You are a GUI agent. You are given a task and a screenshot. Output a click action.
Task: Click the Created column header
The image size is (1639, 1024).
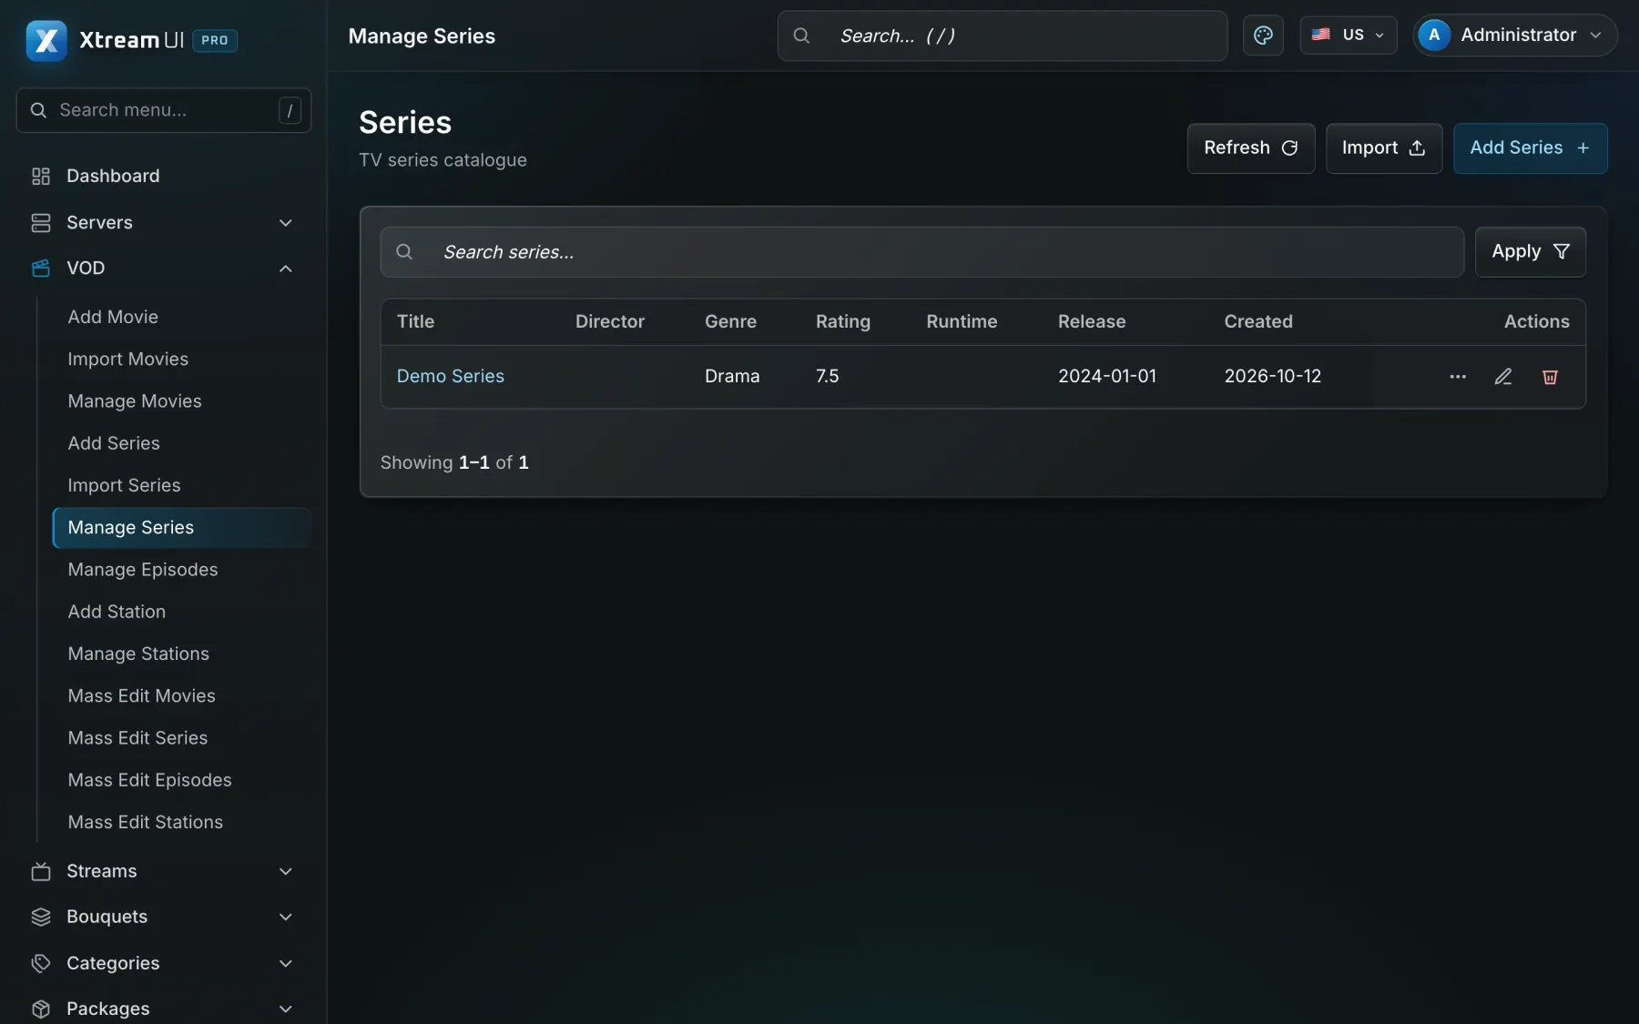[x=1258, y=321]
